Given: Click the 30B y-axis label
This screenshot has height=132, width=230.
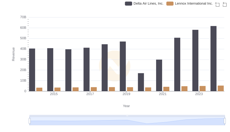Looking at the screenshot, I should click(23, 60).
